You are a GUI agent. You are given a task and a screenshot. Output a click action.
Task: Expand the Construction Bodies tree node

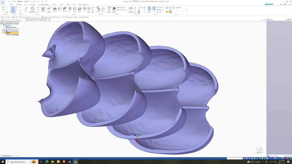click(x=2, y=31)
